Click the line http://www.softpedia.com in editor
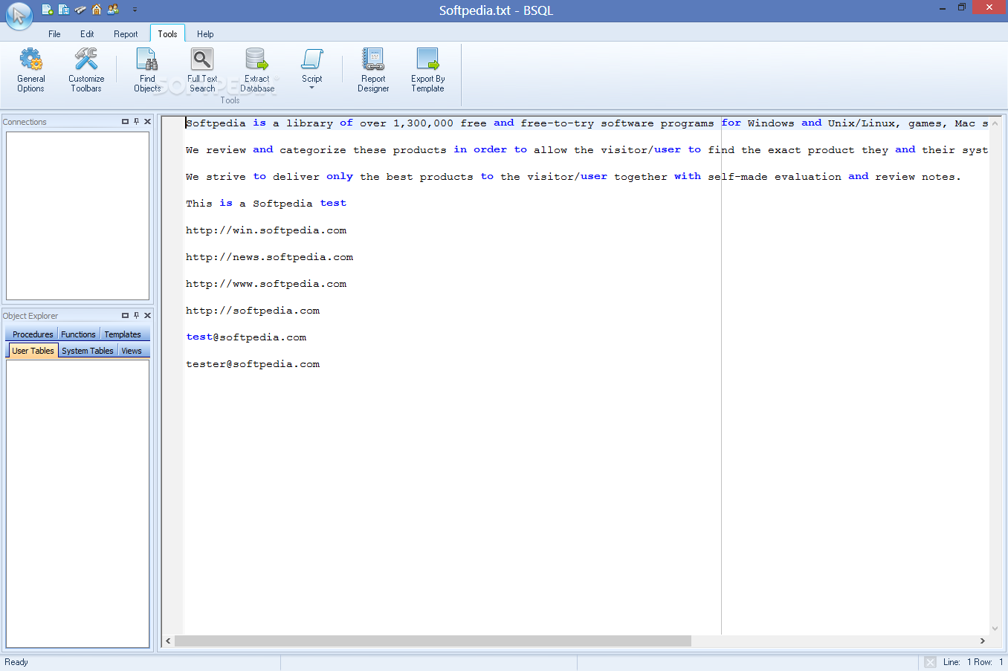The width and height of the screenshot is (1008, 671). [x=266, y=284]
